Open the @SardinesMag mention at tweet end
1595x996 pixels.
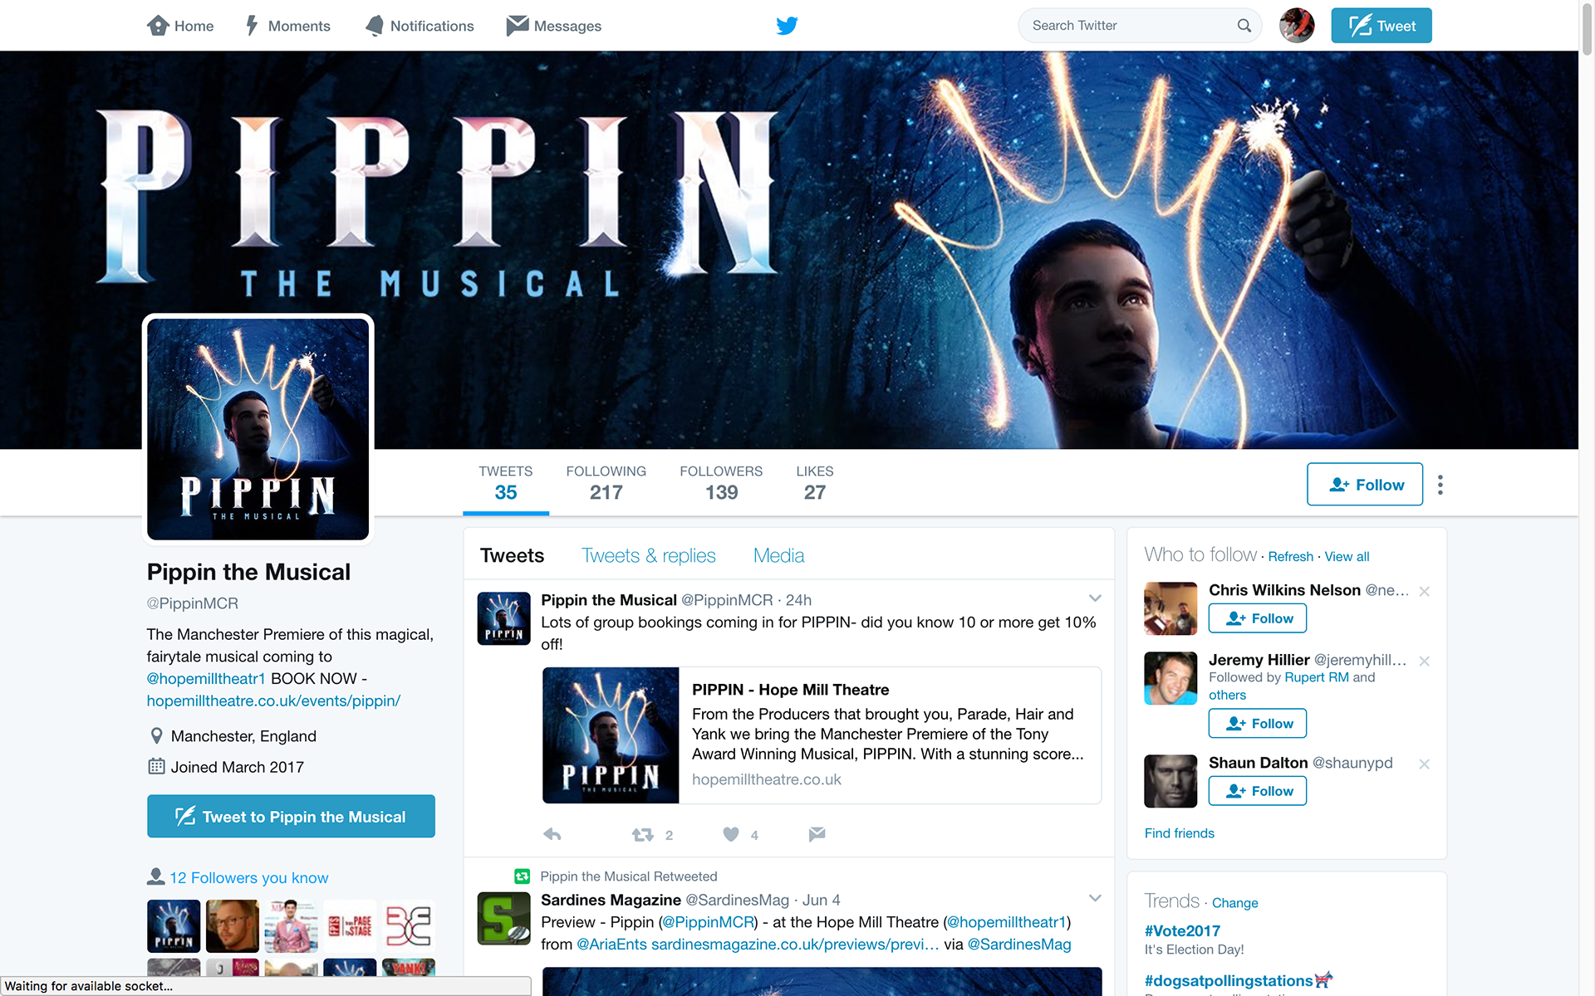coord(1019,945)
